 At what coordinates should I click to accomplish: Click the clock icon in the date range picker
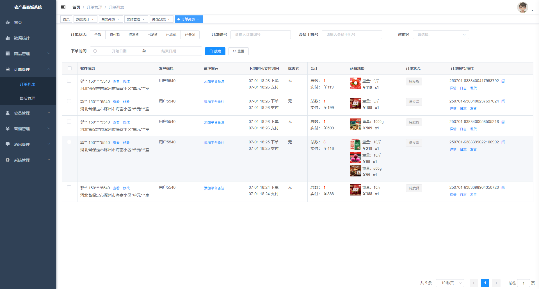click(95, 51)
